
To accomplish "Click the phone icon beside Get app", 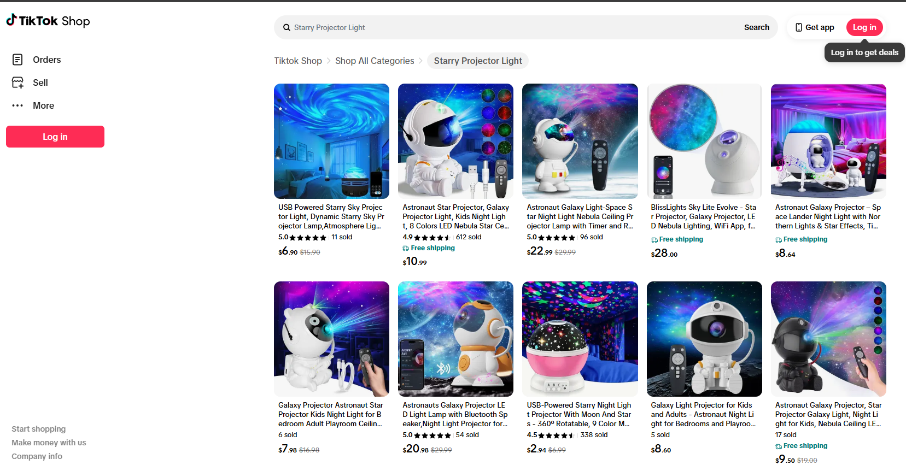I will [x=799, y=27].
